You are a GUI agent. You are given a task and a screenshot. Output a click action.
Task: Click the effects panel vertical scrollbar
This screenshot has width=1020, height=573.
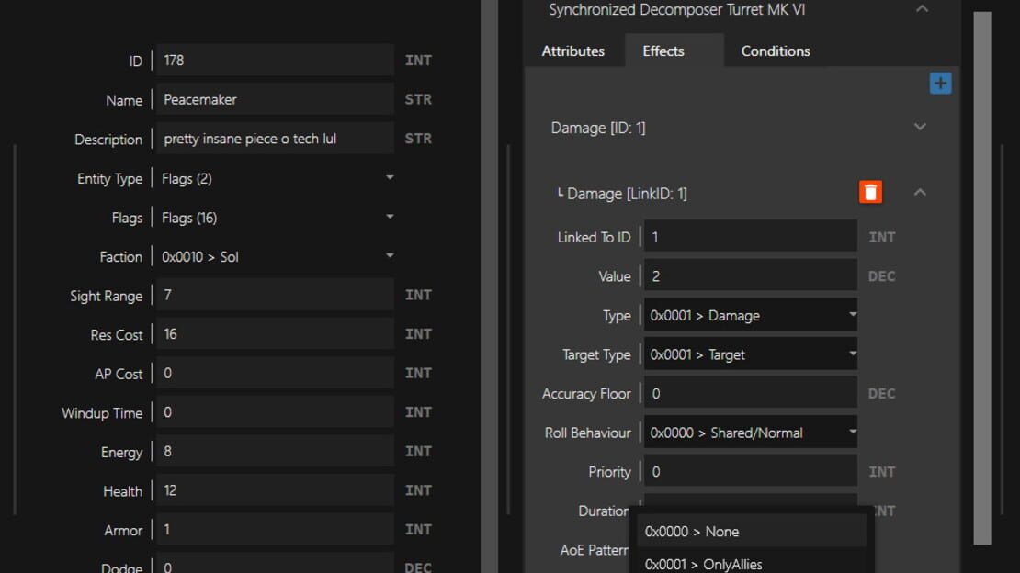click(982, 277)
